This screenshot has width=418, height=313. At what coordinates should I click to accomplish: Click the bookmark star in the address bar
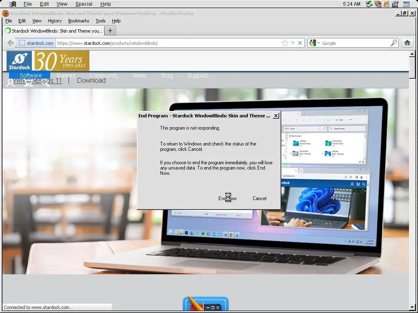[285, 43]
